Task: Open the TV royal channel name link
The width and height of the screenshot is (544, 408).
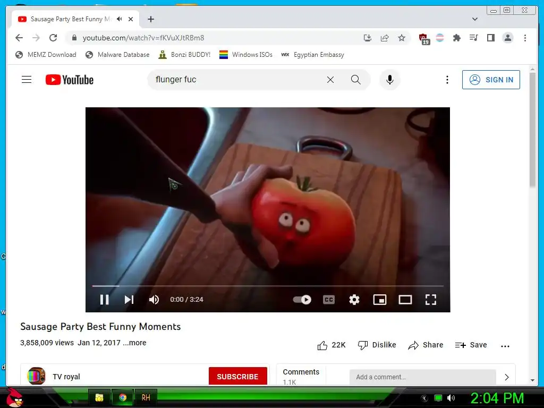Action: tap(66, 377)
